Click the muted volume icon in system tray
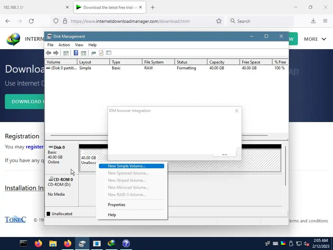This screenshot has height=250, width=333. coord(306,243)
